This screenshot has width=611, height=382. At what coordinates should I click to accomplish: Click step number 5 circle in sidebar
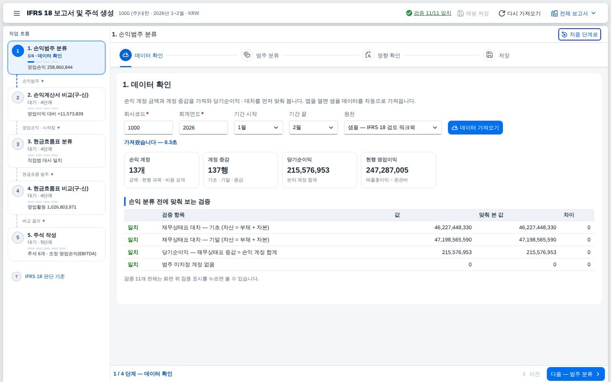point(18,238)
